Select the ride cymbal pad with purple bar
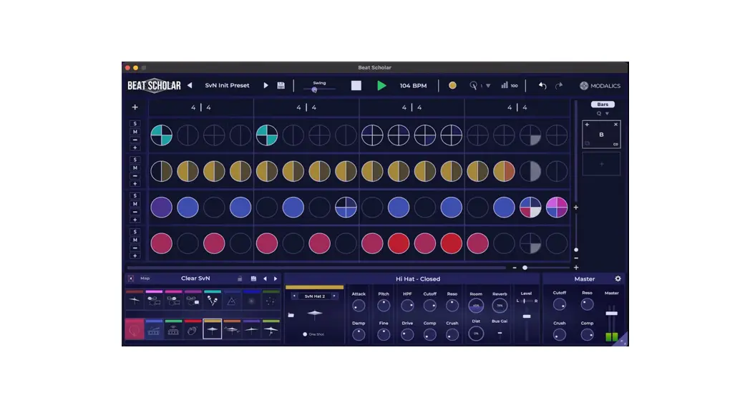Image resolution: width=750 pixels, height=408 pixels. [251, 330]
